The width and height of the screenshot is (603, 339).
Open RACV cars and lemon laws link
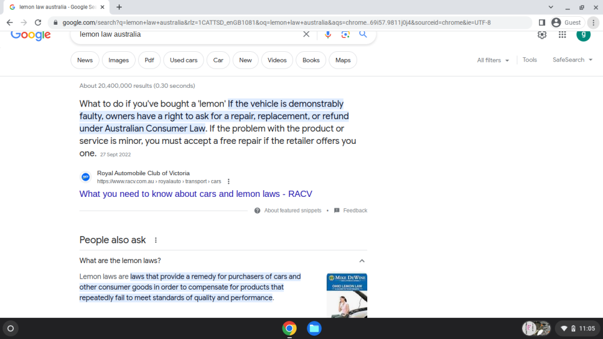click(x=196, y=194)
